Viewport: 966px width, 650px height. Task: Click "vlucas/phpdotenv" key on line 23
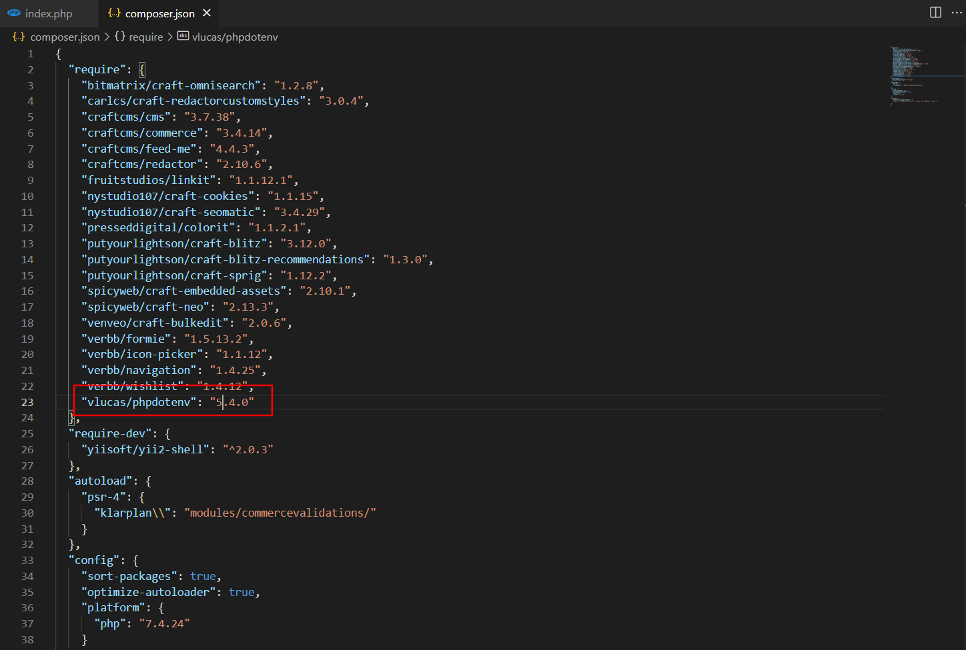139,402
